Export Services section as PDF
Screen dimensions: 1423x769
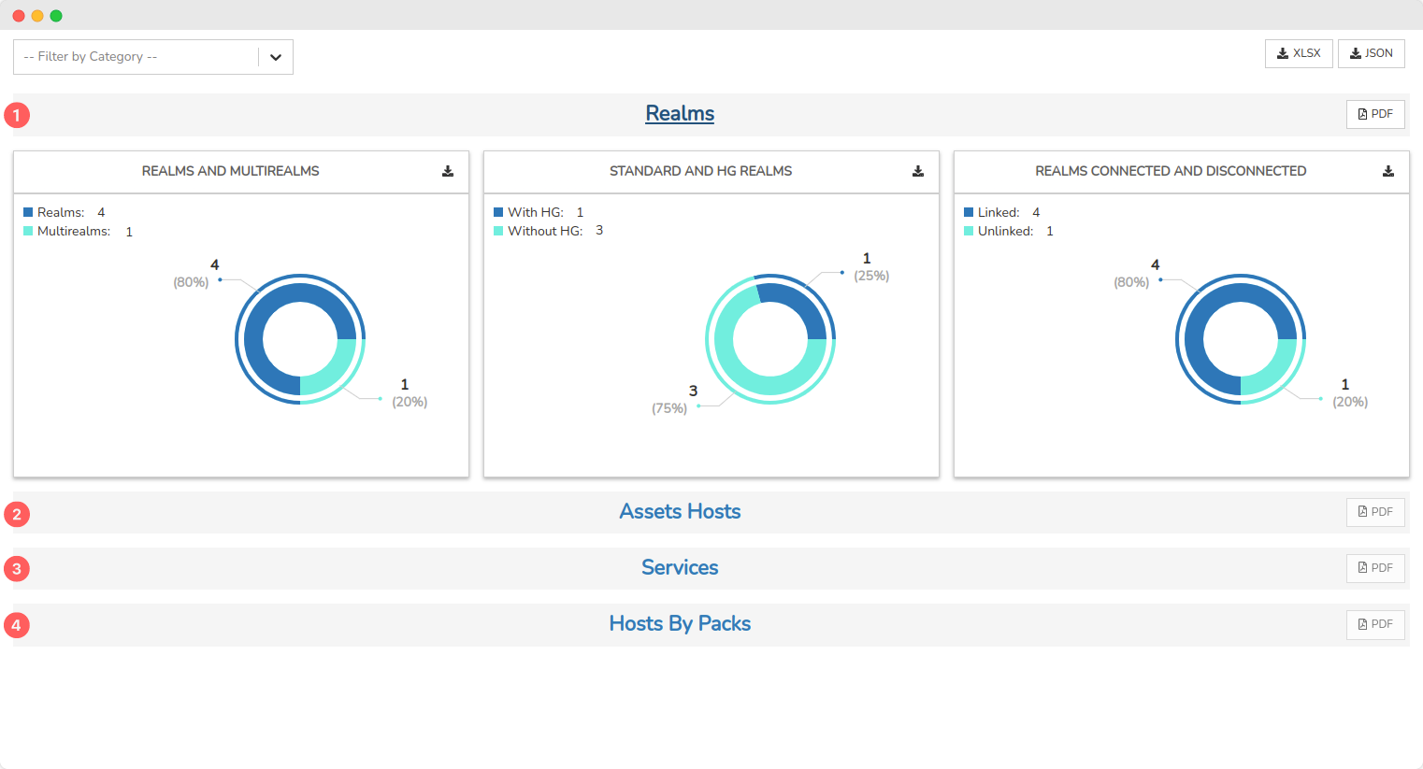1375,568
